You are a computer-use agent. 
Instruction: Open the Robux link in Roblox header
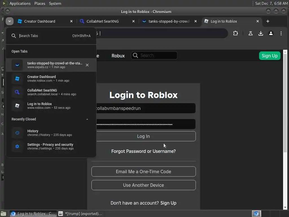click(118, 56)
